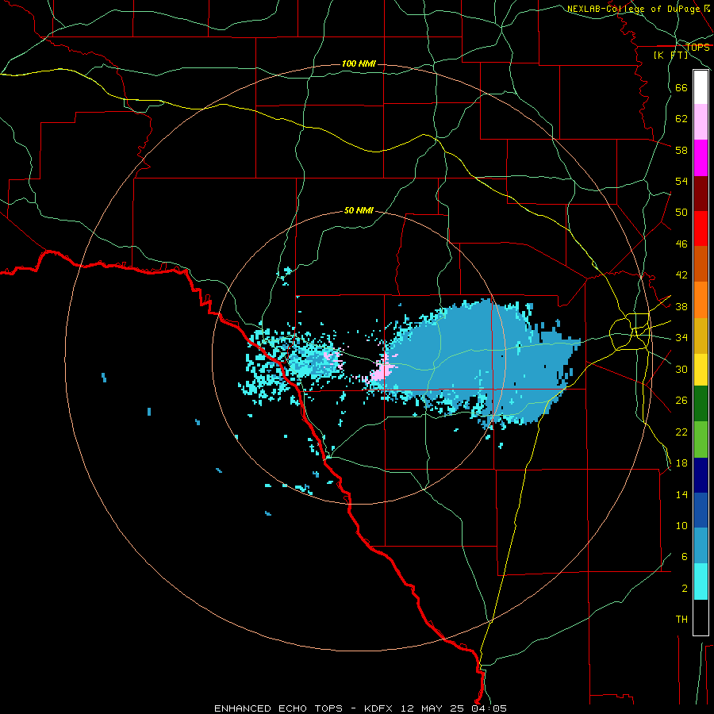The image size is (714, 714).
Task: Click the 100 NMI range ring label
Action: point(359,63)
